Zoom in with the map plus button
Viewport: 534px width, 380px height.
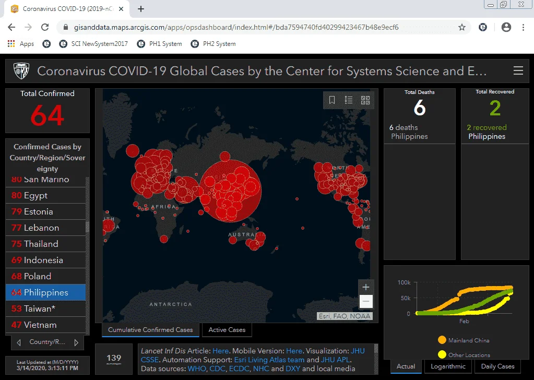pos(366,287)
